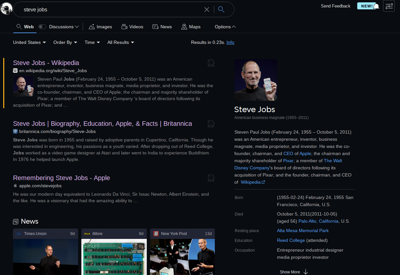Open the Order By dropdown
This screenshot has height=275, width=400.
(x=65, y=42)
